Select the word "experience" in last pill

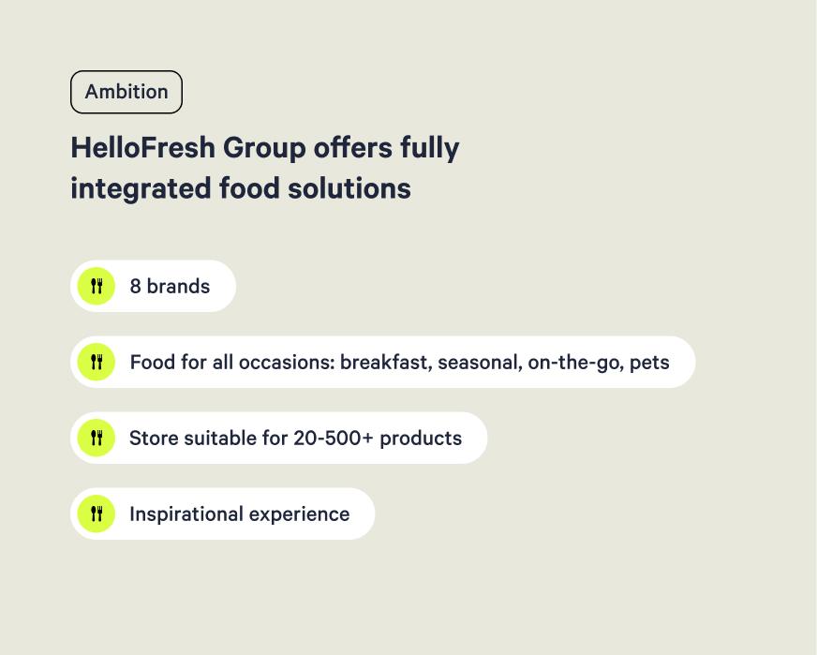(x=297, y=514)
